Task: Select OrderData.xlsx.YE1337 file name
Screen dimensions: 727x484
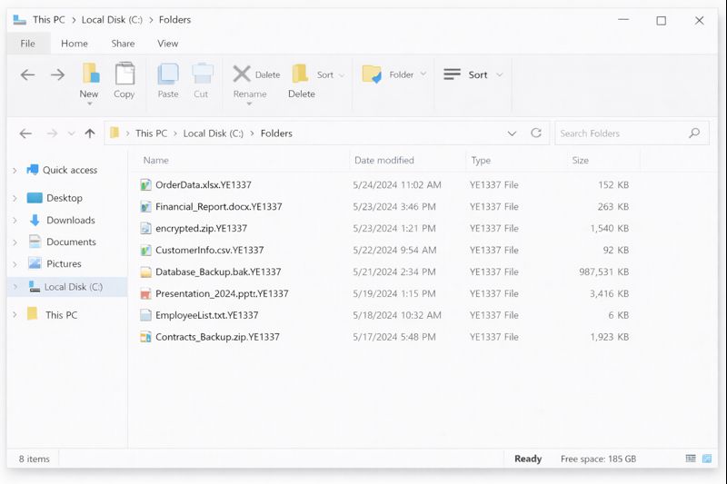Action: coord(203,185)
